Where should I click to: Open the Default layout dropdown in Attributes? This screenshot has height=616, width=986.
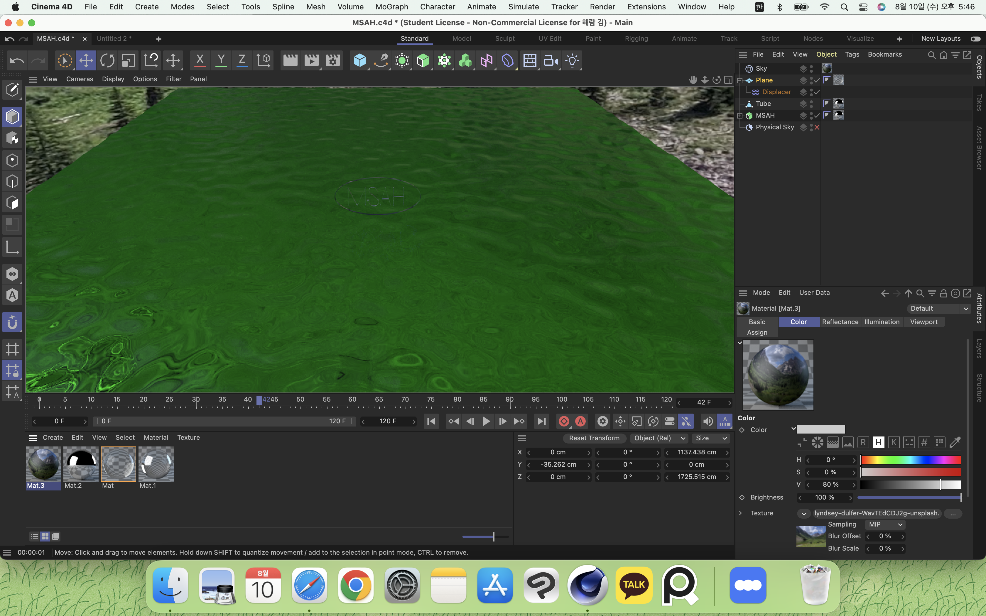[939, 308]
